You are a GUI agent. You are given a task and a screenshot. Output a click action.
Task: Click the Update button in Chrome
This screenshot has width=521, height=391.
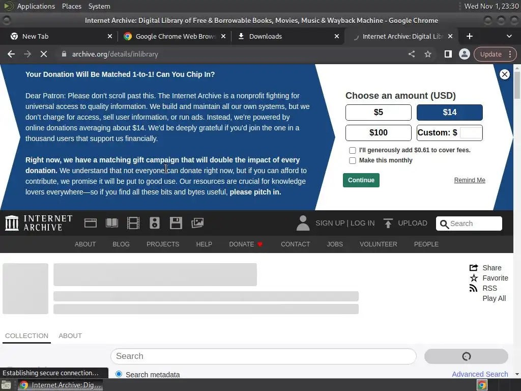491,54
